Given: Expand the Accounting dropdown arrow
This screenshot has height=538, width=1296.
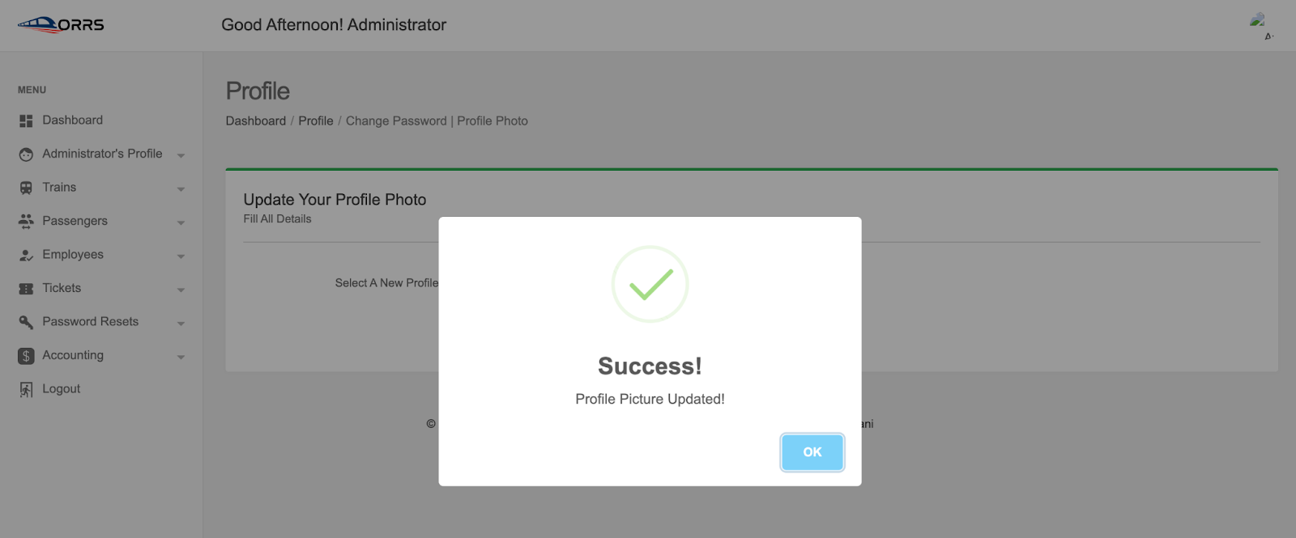Looking at the screenshot, I should point(181,357).
